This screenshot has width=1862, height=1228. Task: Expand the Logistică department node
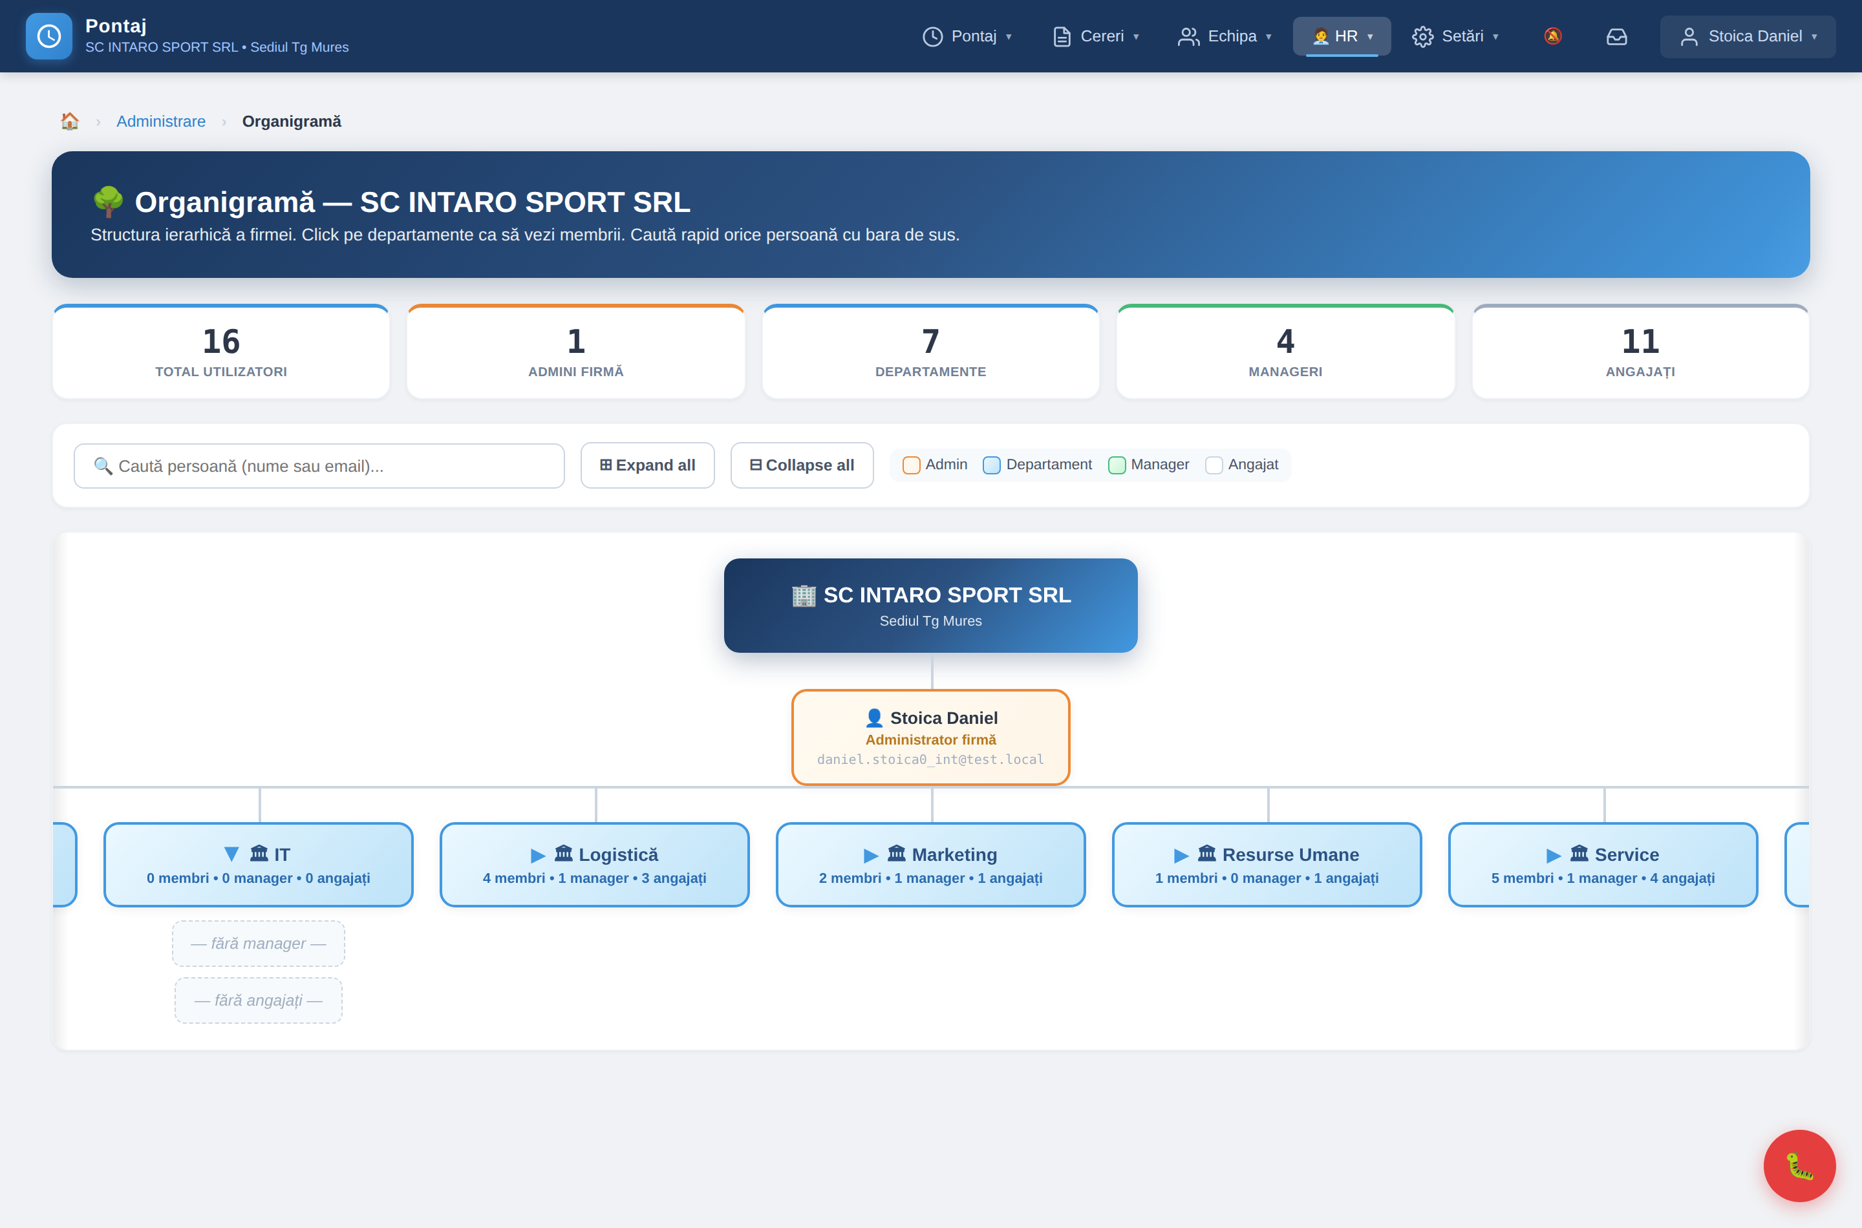click(x=538, y=855)
